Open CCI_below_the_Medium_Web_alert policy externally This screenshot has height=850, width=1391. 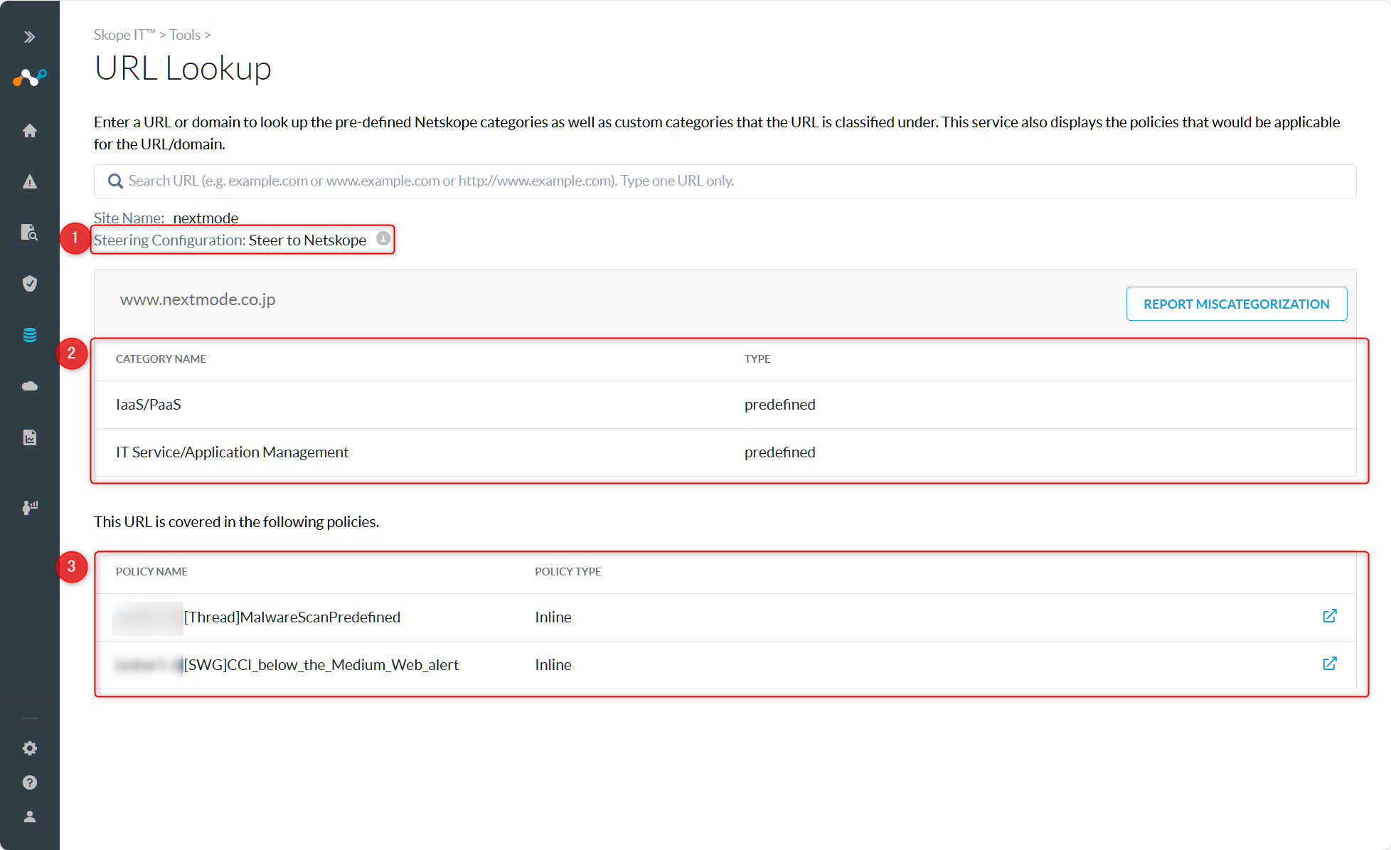point(1330,664)
